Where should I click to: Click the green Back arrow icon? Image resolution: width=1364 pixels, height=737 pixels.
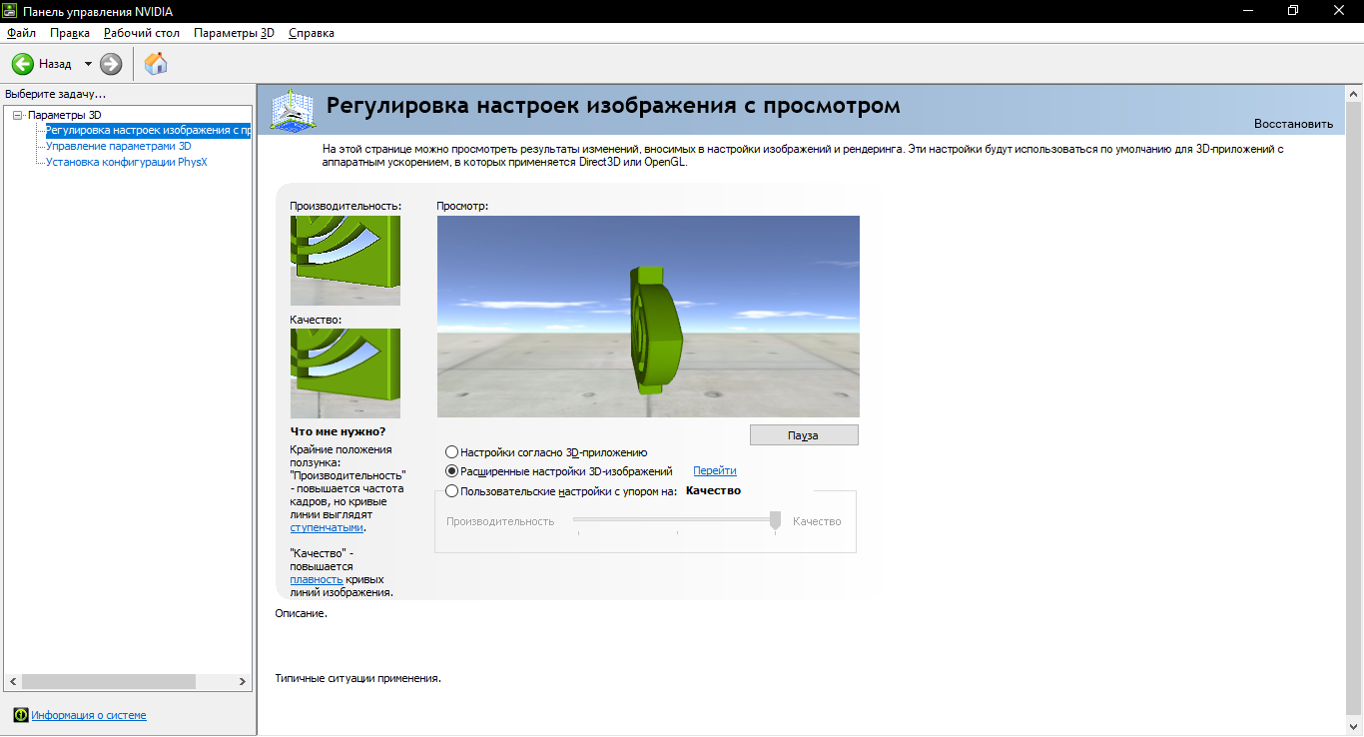tap(22, 64)
